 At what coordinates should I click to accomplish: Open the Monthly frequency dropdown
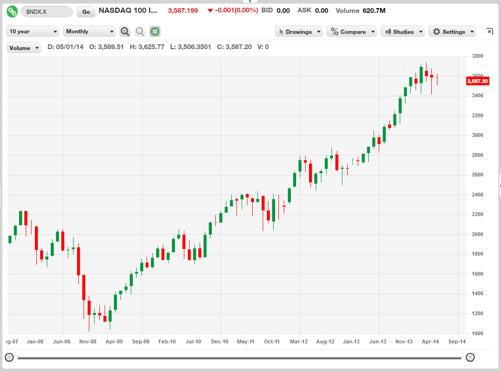pos(89,31)
